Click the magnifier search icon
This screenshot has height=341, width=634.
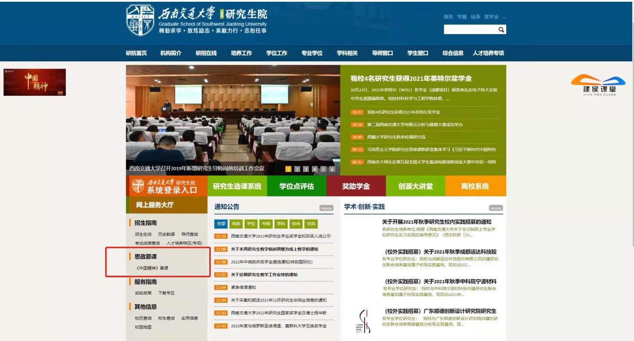[x=501, y=29]
